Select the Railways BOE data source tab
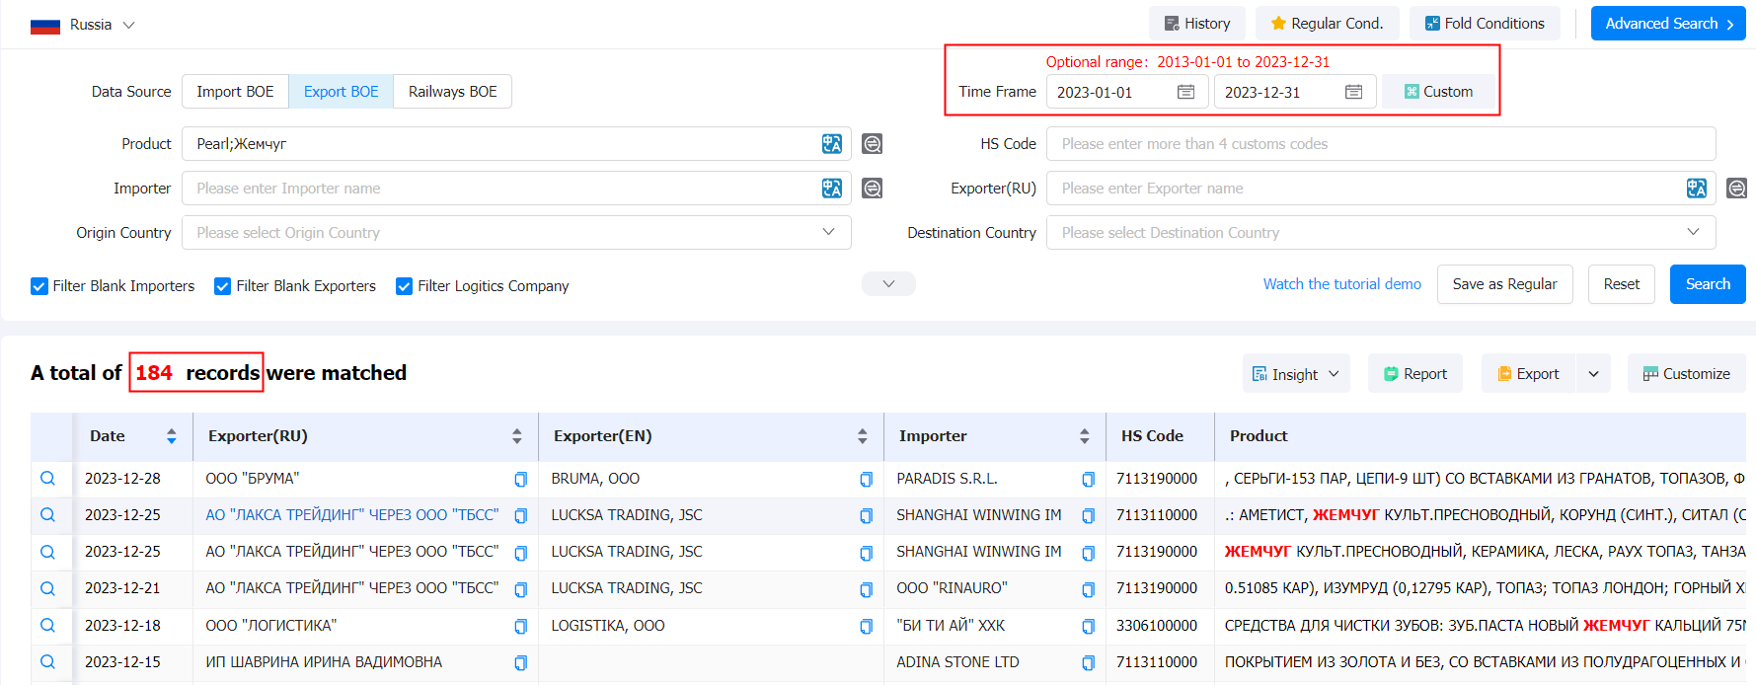This screenshot has width=1756, height=685. [453, 92]
